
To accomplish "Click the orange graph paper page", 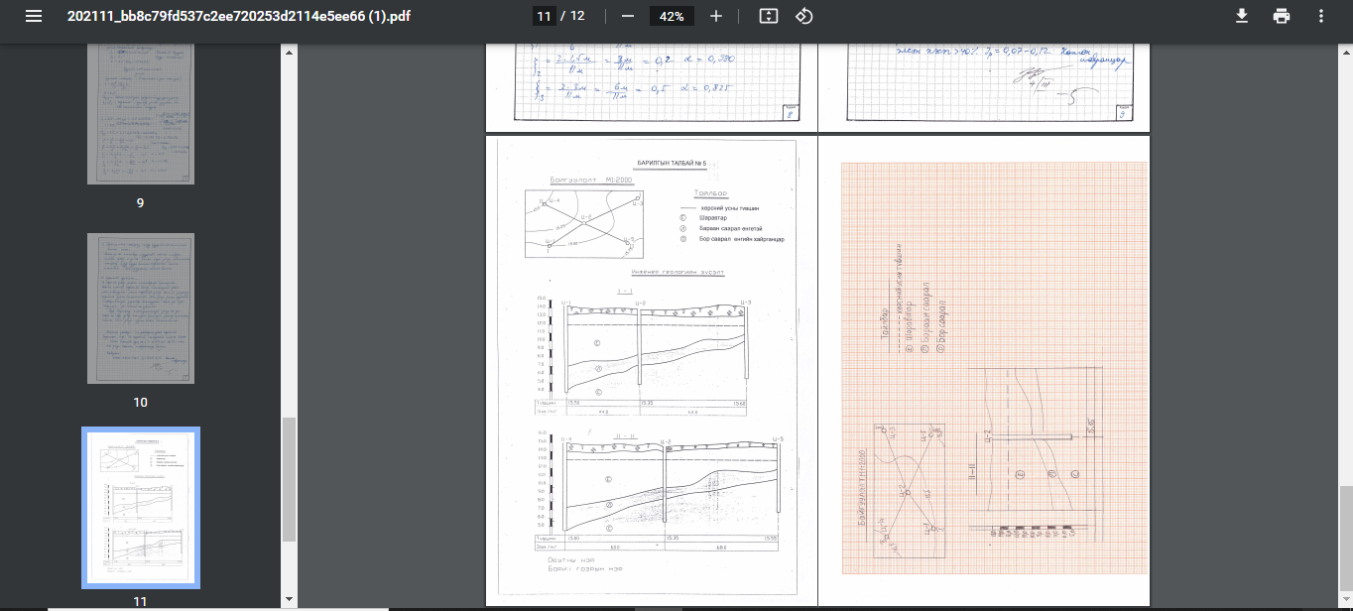I will click(983, 371).
